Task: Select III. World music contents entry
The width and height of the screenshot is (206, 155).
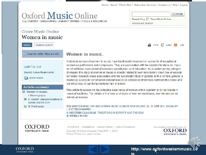Action: (36, 106)
